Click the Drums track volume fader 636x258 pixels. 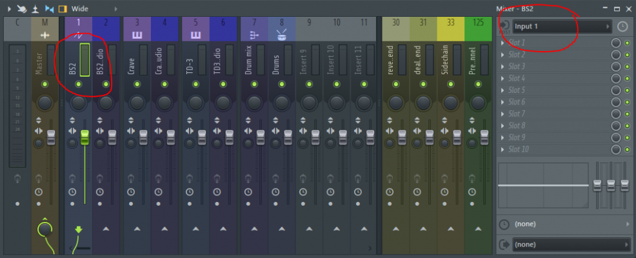[x=288, y=137]
